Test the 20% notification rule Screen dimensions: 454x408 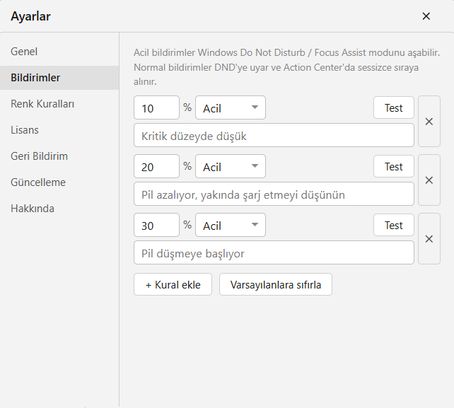(394, 166)
